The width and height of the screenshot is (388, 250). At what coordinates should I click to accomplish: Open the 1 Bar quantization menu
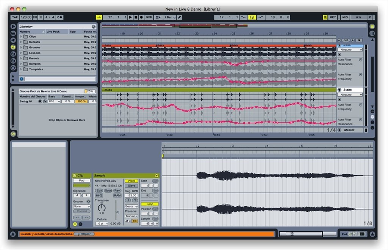pos(169,17)
